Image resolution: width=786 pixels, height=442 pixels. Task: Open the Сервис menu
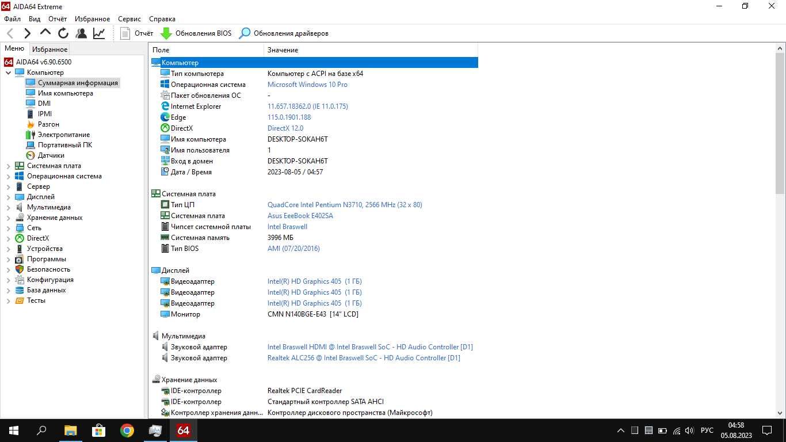coord(129,19)
